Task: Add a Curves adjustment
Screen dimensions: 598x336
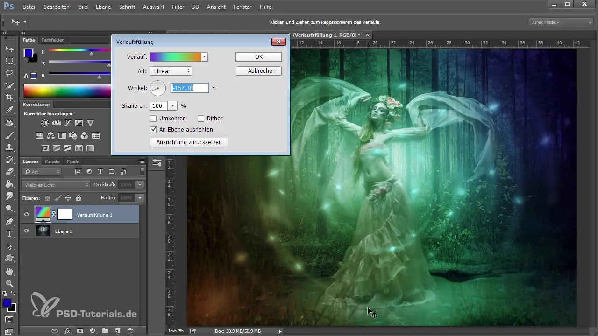Action: pos(68,123)
